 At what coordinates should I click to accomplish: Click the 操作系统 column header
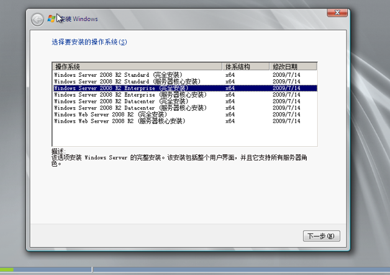[137, 66]
